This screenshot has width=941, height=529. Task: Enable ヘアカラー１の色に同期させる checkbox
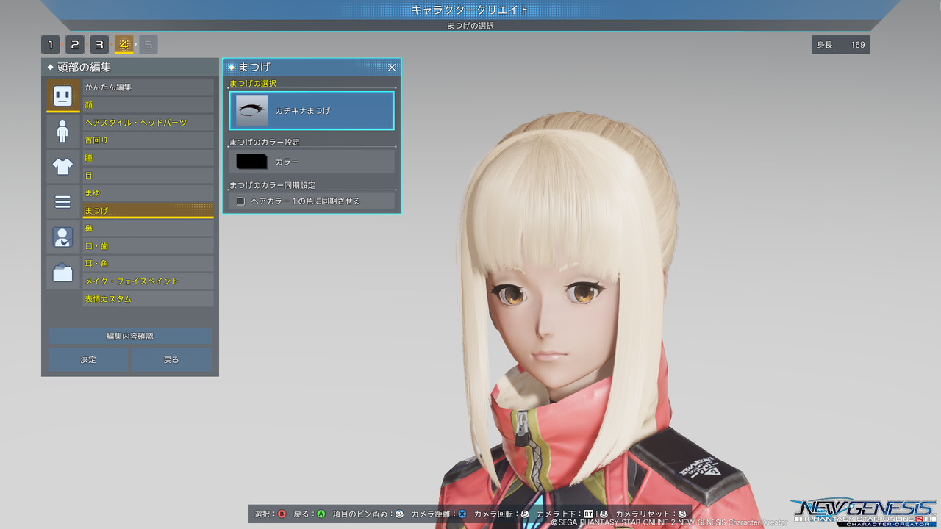[x=240, y=201]
